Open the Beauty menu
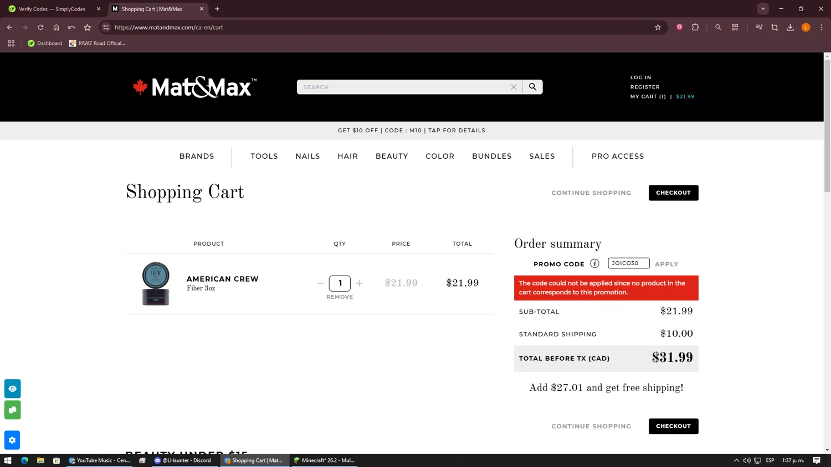Screen dimensions: 831x467 [392, 157]
